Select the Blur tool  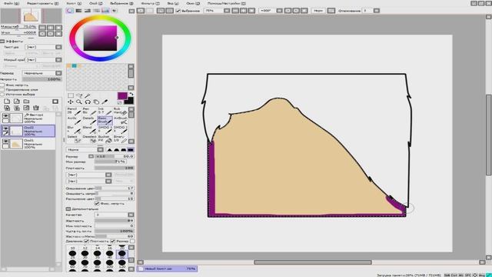coord(74,129)
